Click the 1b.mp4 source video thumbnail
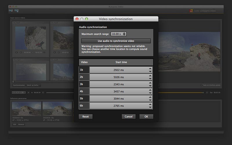Screen dimensions: 232x145 point(31,38)
